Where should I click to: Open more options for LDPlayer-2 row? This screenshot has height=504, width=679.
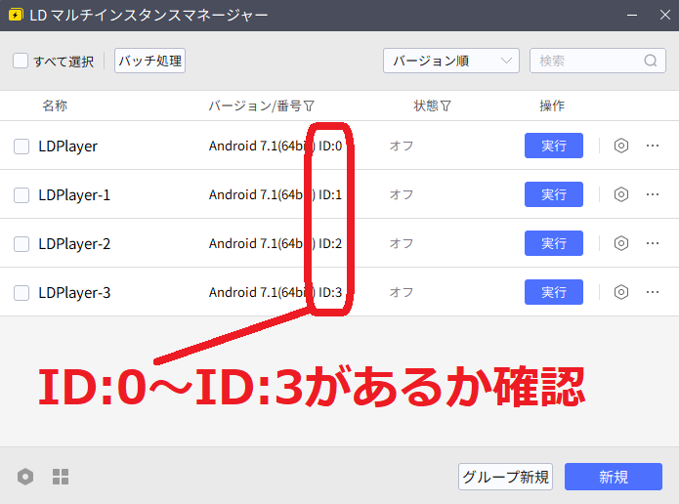click(653, 243)
